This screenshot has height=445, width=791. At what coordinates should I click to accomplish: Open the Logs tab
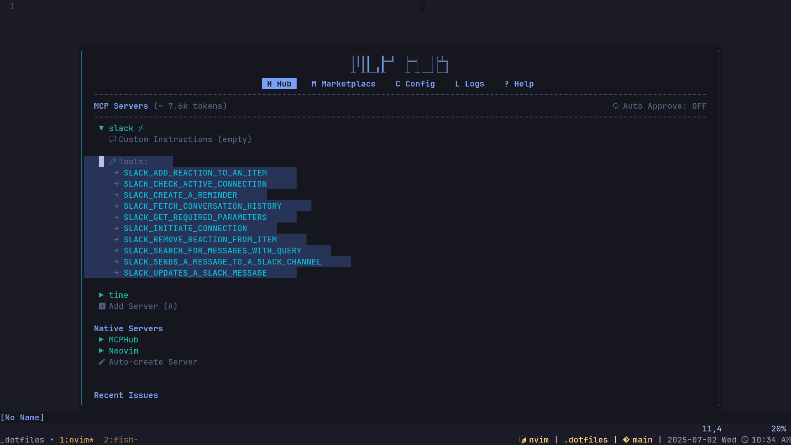469,84
